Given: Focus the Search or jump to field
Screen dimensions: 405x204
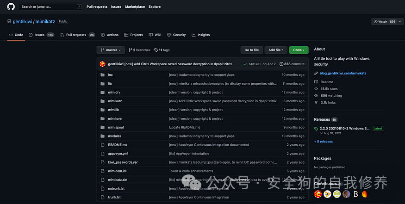Looking at the screenshot, I should coord(50,7).
